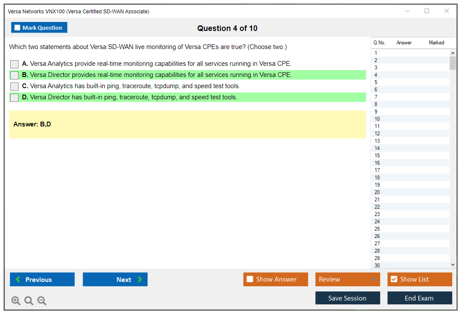
Task: Open the Review dropdown menu
Action: [x=374, y=279]
